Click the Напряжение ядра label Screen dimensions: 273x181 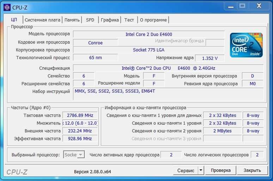click(175, 58)
